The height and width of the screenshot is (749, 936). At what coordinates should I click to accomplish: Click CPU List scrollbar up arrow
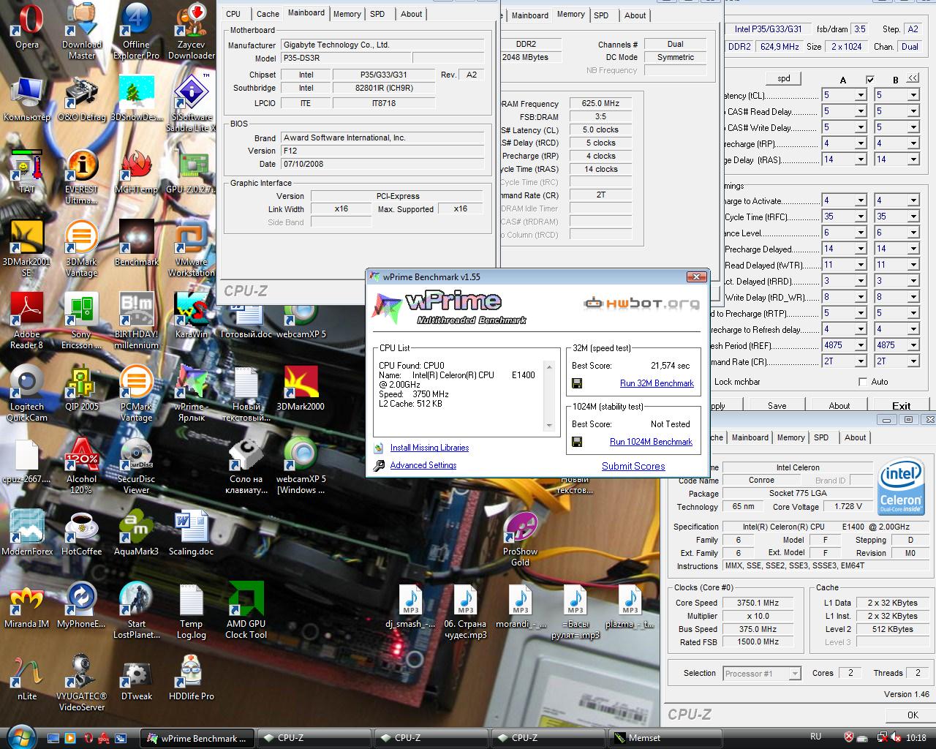coord(549,366)
